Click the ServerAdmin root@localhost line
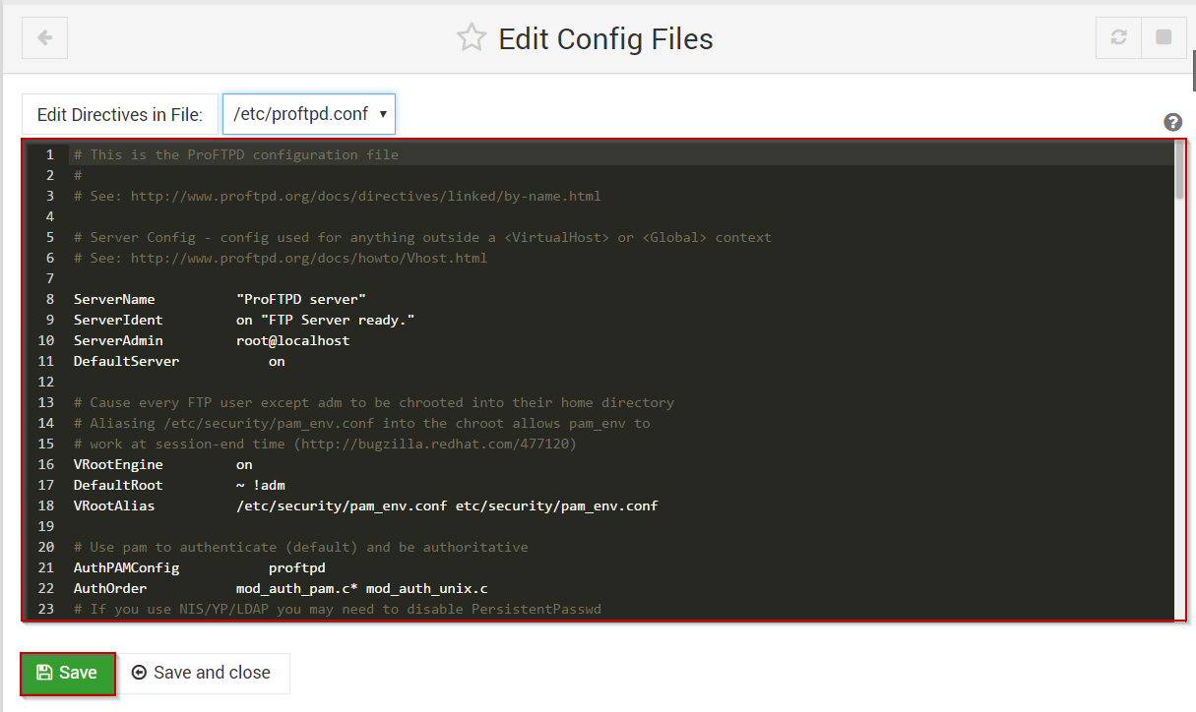The width and height of the screenshot is (1196, 712). click(x=212, y=340)
